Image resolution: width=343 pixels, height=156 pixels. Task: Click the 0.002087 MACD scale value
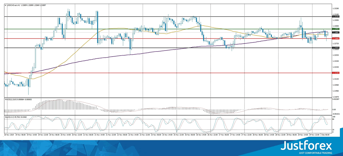336,99
